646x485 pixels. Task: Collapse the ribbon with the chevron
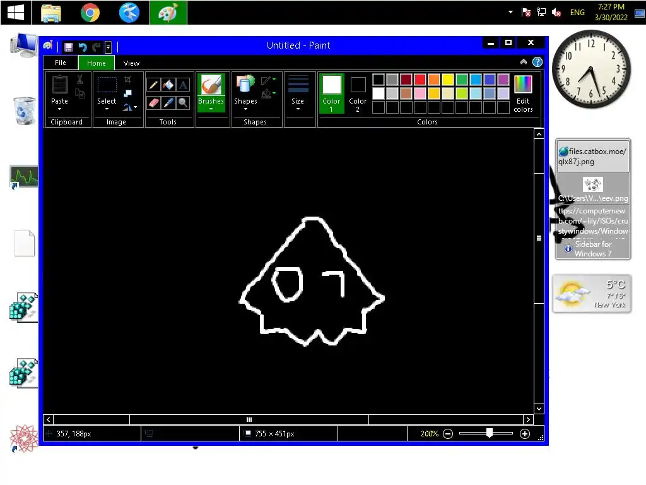pos(523,62)
